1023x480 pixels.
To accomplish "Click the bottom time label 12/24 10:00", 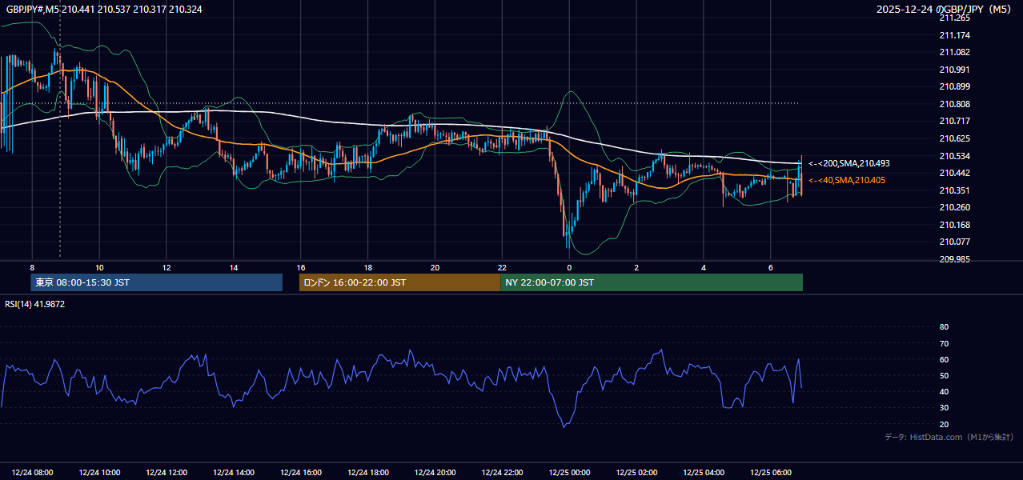I will (100, 473).
